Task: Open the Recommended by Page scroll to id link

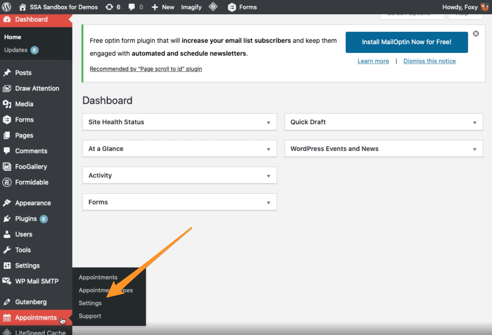Action: click(146, 69)
